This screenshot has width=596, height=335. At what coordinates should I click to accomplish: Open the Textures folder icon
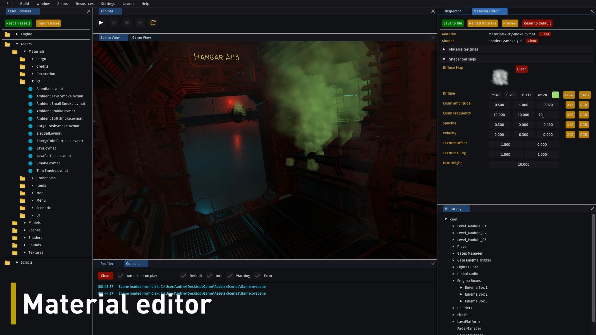[x=15, y=252]
